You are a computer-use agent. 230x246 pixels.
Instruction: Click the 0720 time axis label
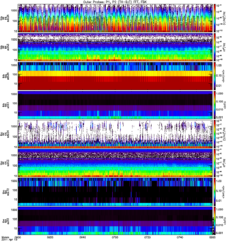(x=148, y=237)
